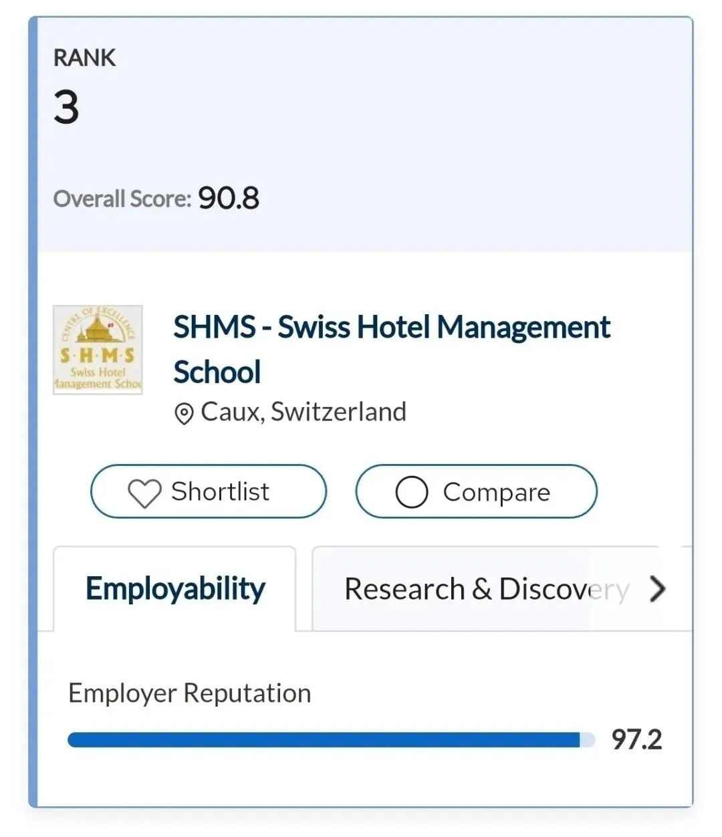Click the SHMS school logo

point(98,350)
